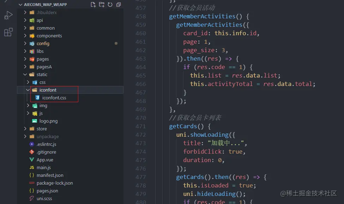
Task: Click the .eslintrc.js ESLint icon
Action: click(x=32, y=144)
